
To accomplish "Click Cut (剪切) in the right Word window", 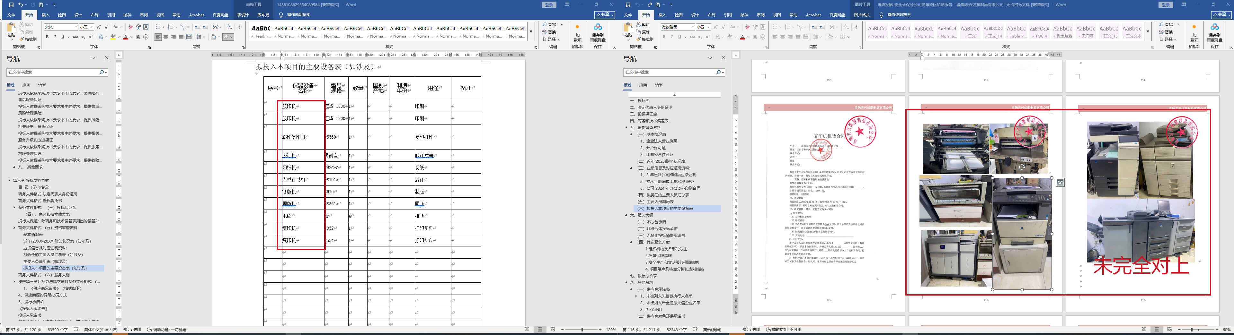I will pos(643,25).
